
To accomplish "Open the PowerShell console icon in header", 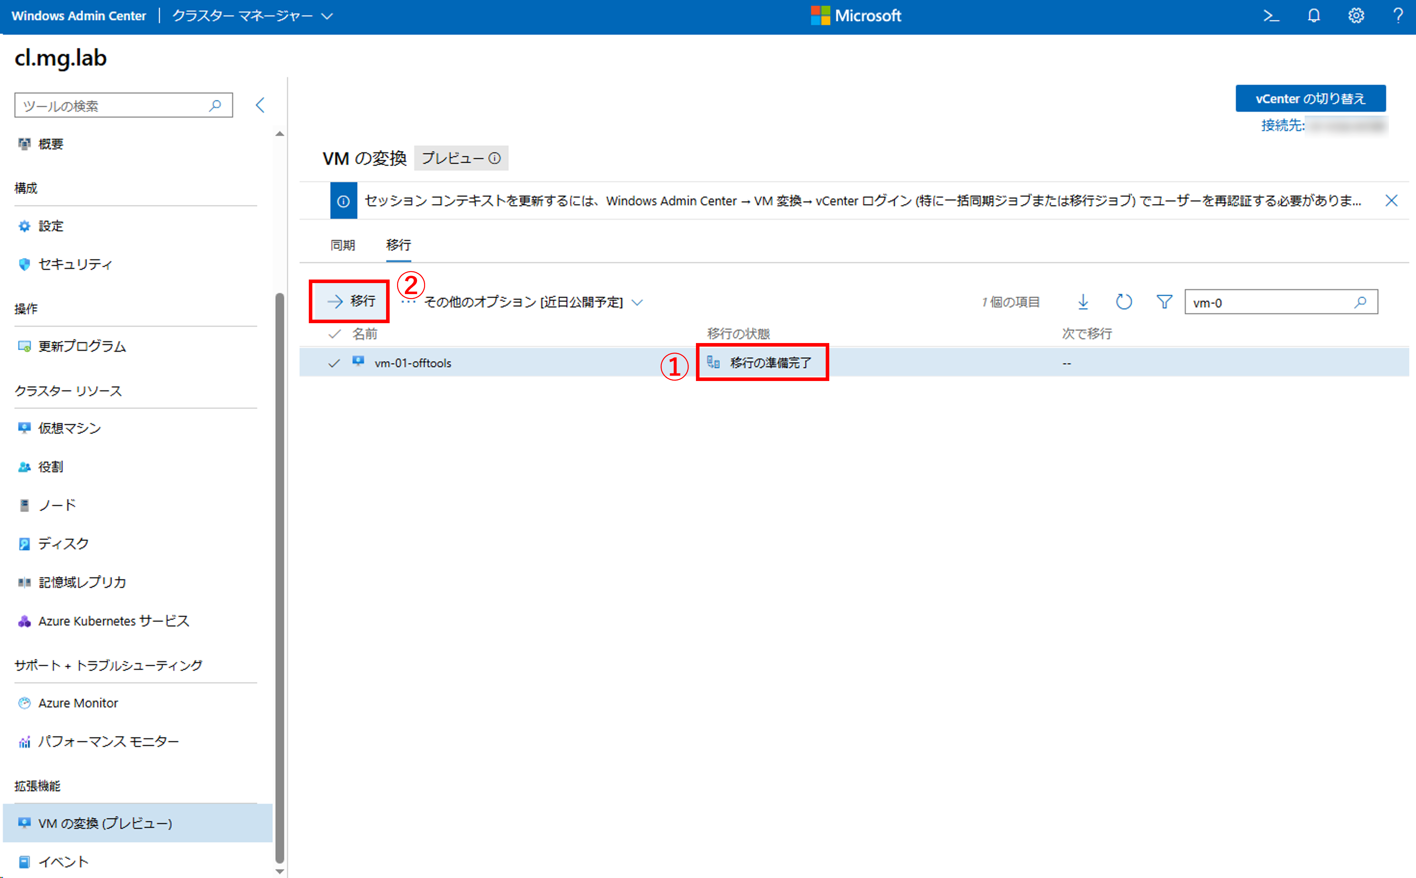I will pos(1271,16).
